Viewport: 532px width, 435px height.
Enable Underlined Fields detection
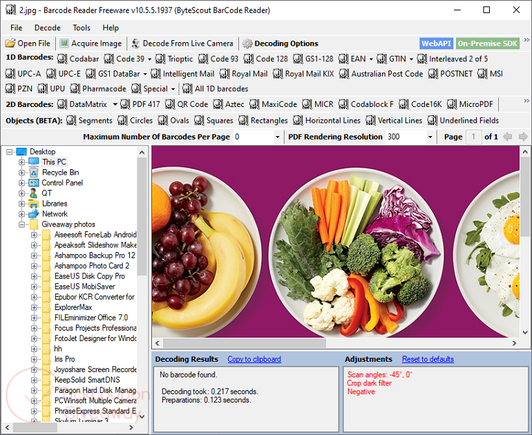click(463, 120)
